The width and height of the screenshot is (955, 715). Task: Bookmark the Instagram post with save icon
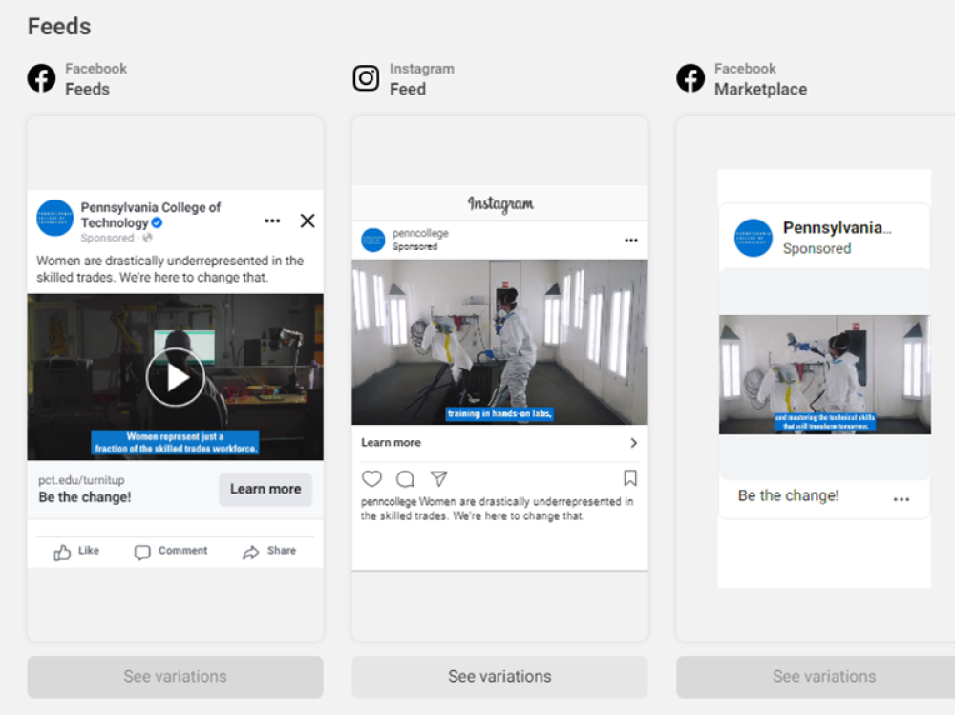pos(630,478)
